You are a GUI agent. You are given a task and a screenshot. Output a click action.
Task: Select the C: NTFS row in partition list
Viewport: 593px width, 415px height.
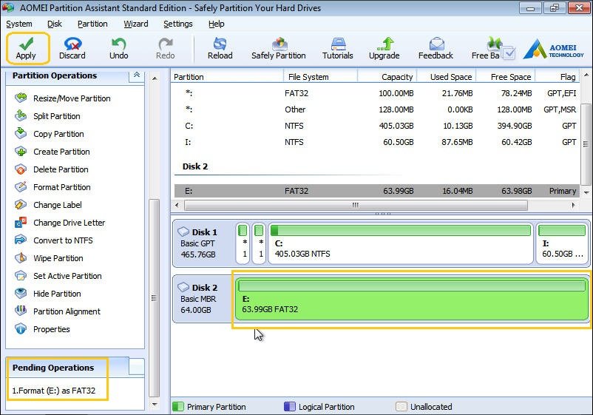click(x=376, y=126)
